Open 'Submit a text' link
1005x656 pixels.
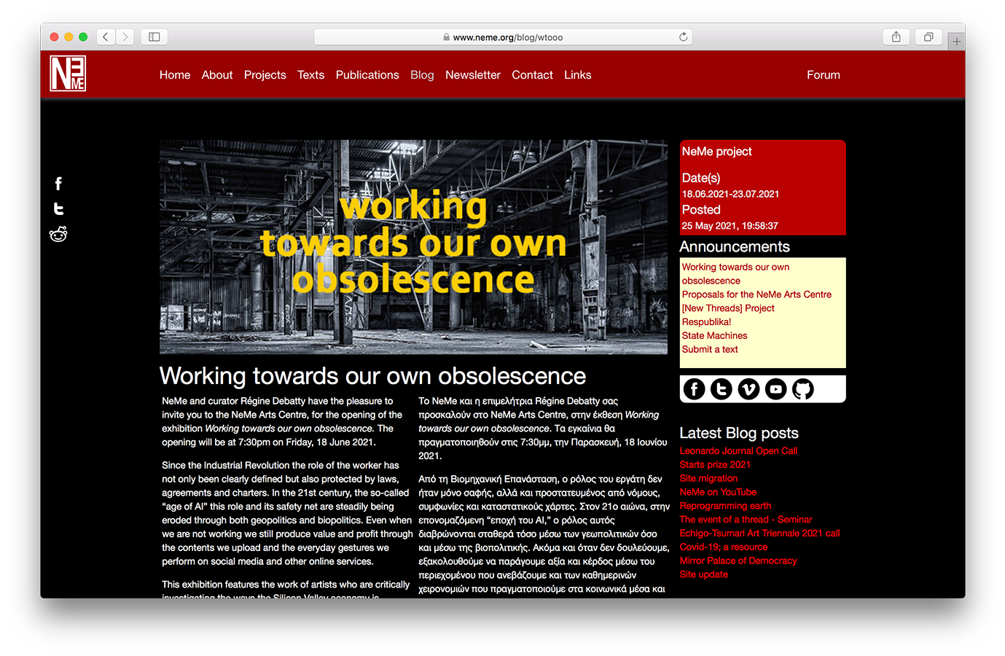point(710,349)
